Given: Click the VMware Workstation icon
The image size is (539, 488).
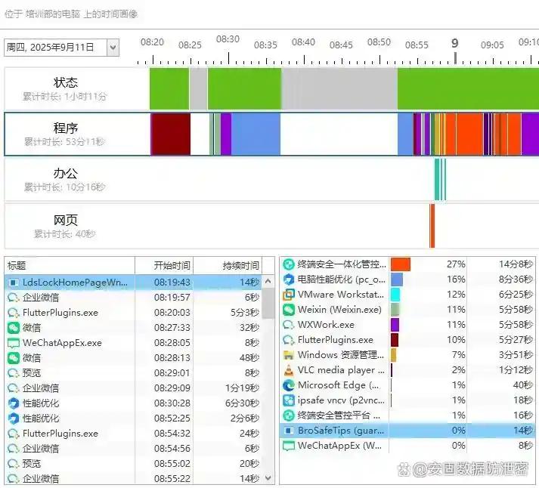Looking at the screenshot, I should 288,295.
